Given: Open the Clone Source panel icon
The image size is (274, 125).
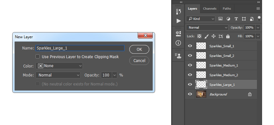Looking at the screenshot, I should pyautogui.click(x=178, y=56).
